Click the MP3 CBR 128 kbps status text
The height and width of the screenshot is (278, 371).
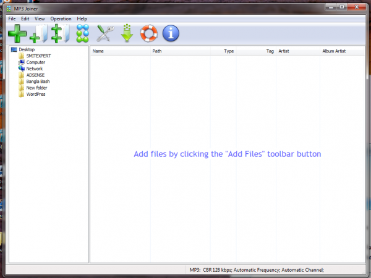(257, 270)
